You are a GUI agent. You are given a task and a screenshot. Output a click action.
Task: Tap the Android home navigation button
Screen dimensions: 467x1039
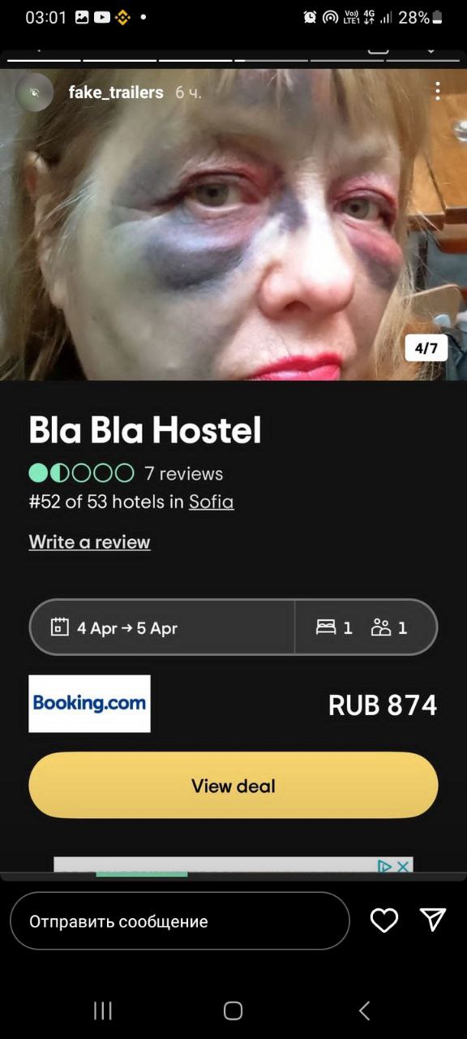click(x=233, y=1011)
